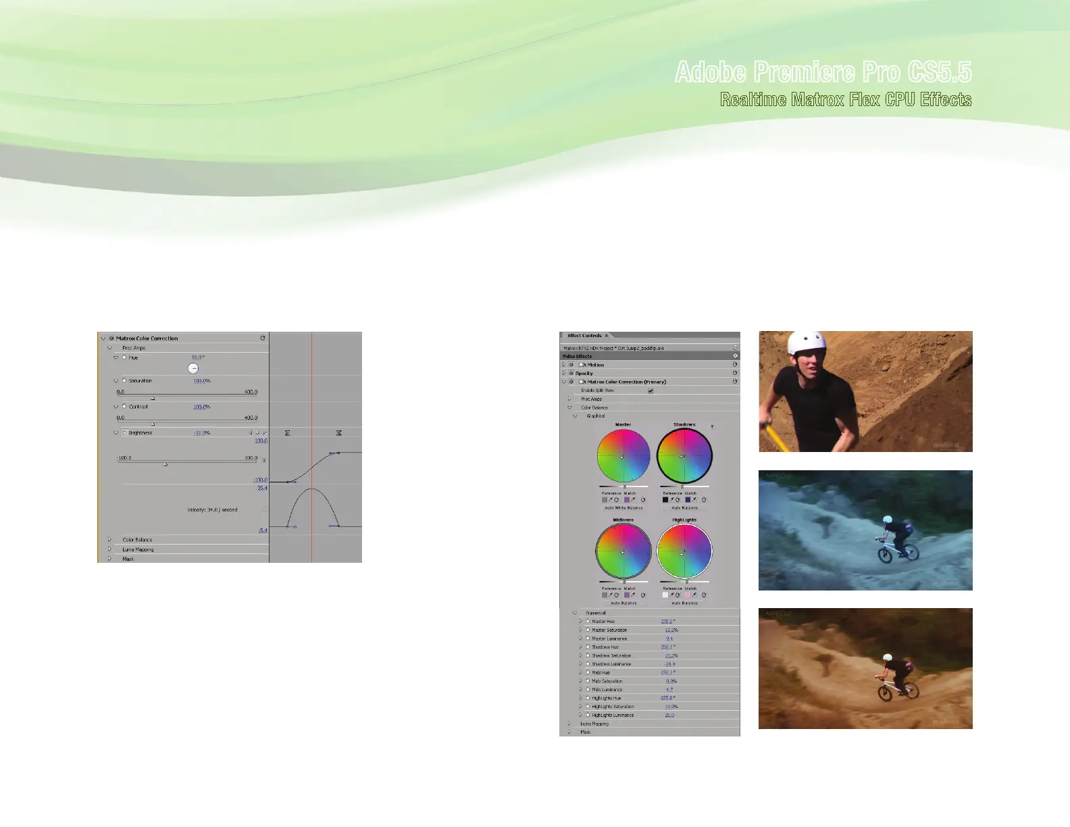Viewport: 1070px width, 827px height.
Task: Click the Auto White Balance button
Action: pos(623,507)
